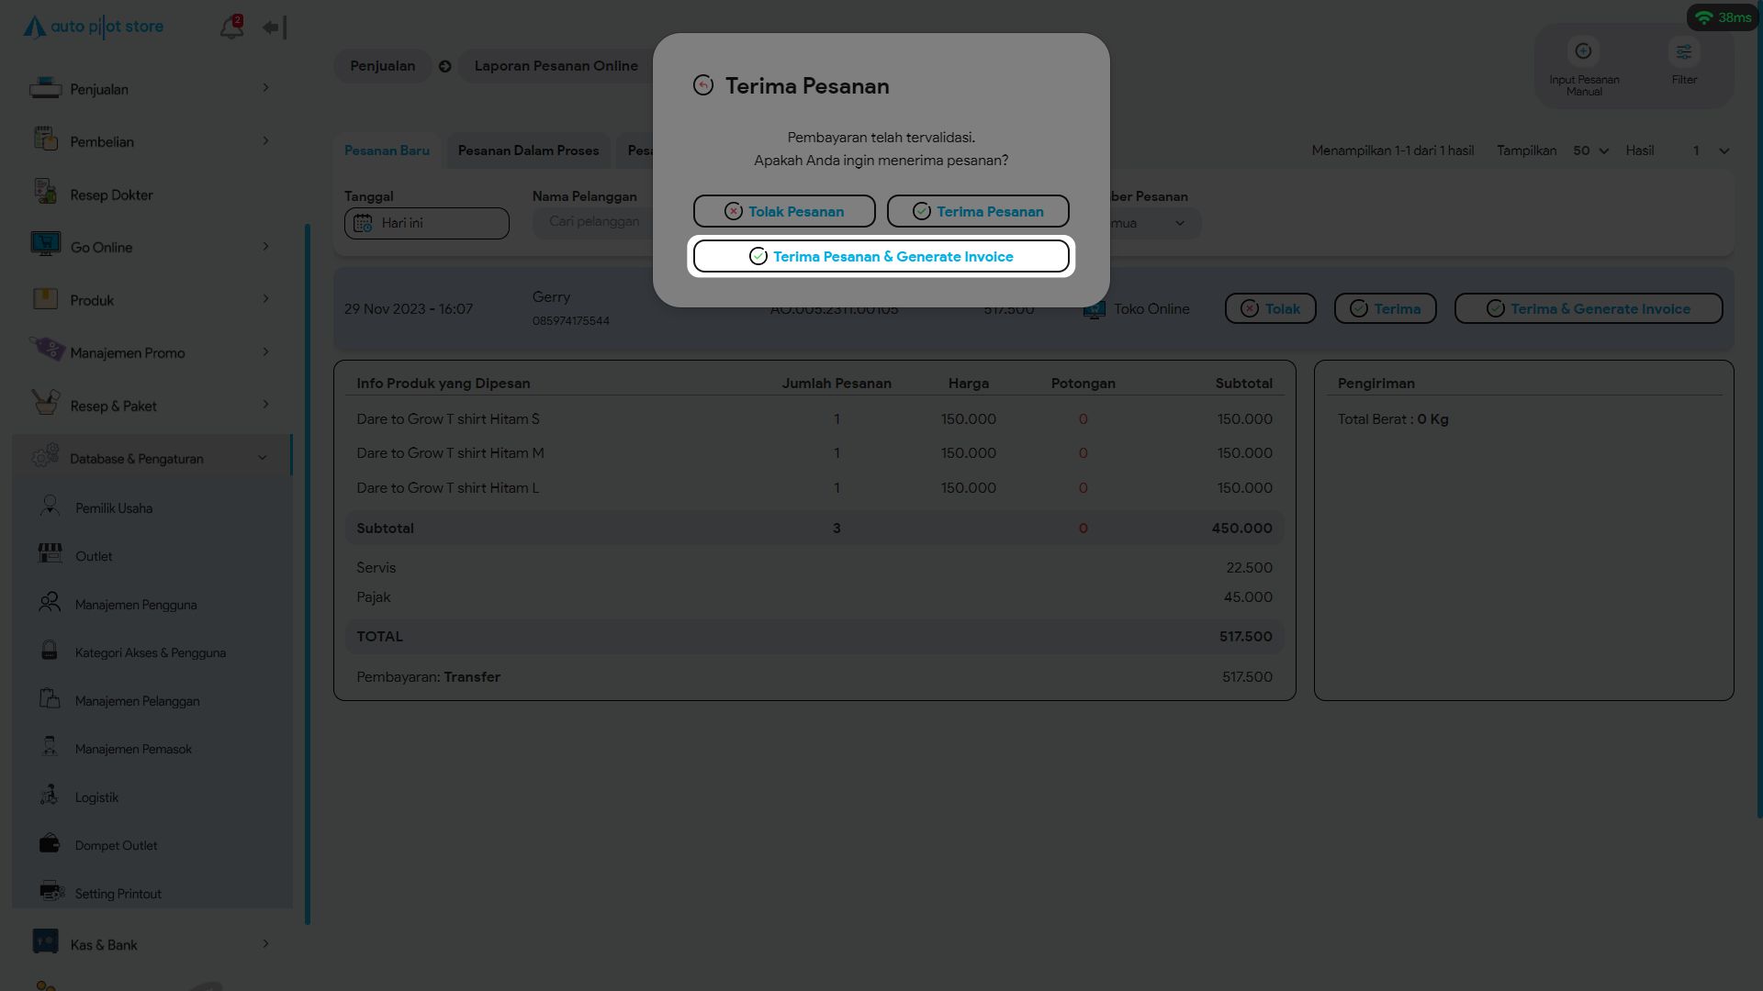Click the Cari pelanggan search field
This screenshot has height=991, width=1763.
point(593,222)
